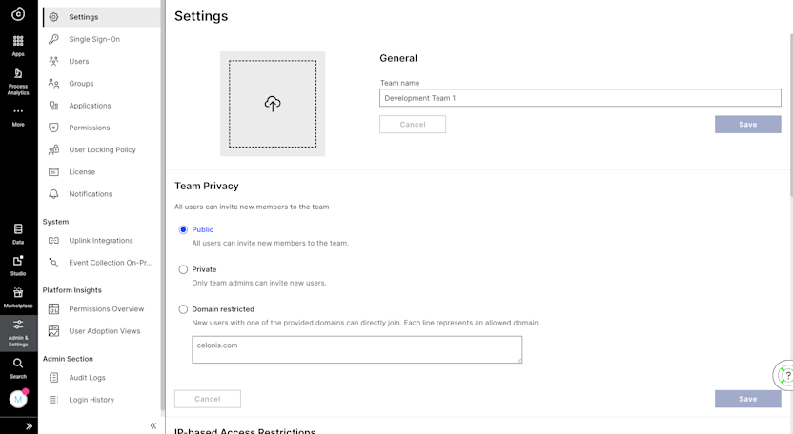The image size is (793, 434).
Task: Click the Applications icon in sidebar
Action: [53, 106]
